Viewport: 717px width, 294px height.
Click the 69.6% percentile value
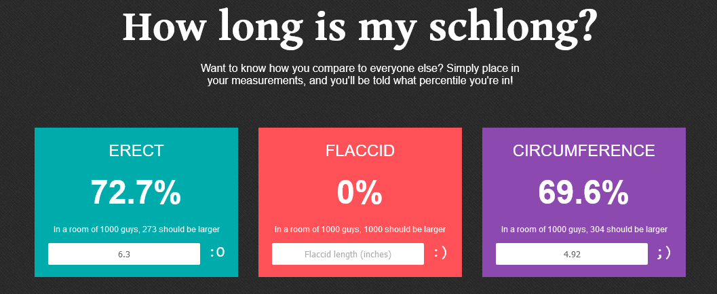click(584, 192)
